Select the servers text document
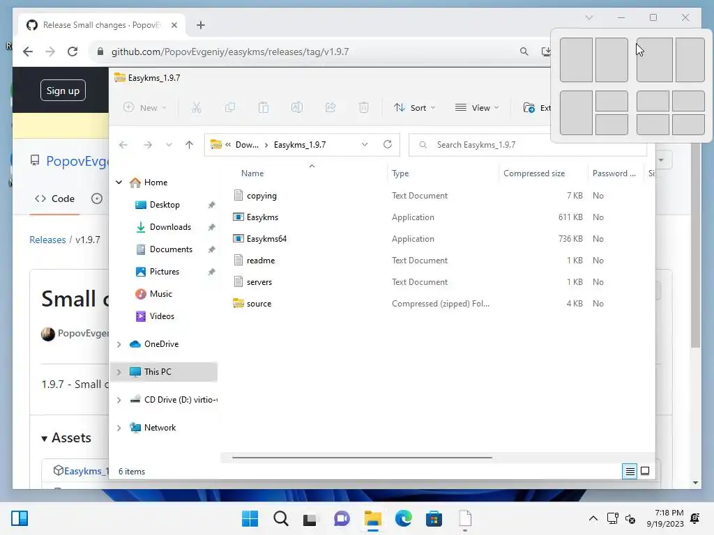Screen dimensions: 714x535 click(259, 282)
